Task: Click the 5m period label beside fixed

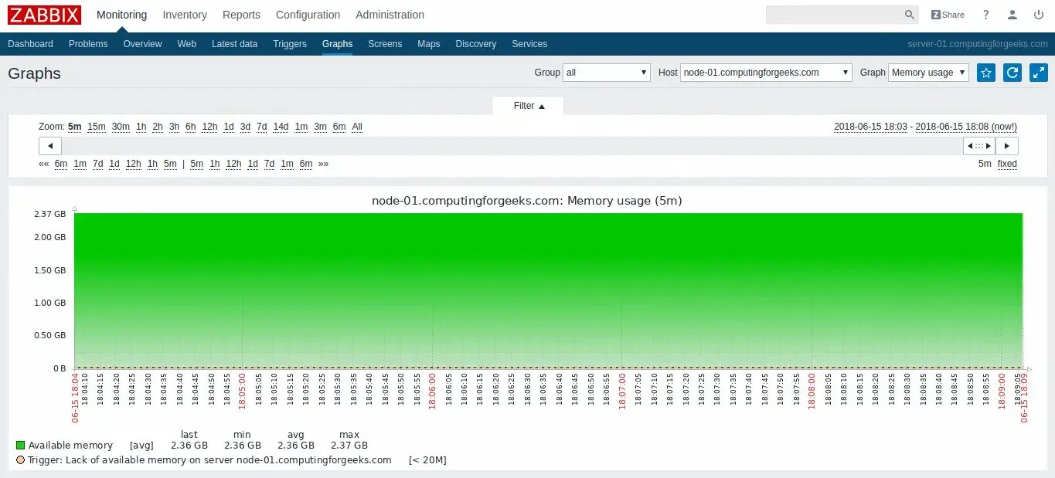Action: 985,164
